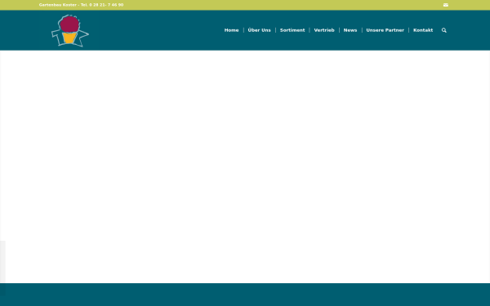This screenshot has width=490, height=306.
Task: Open the search magnifier icon
Action: 443,30
